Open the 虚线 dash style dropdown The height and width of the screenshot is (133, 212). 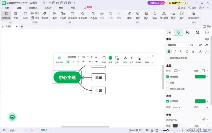(205, 107)
